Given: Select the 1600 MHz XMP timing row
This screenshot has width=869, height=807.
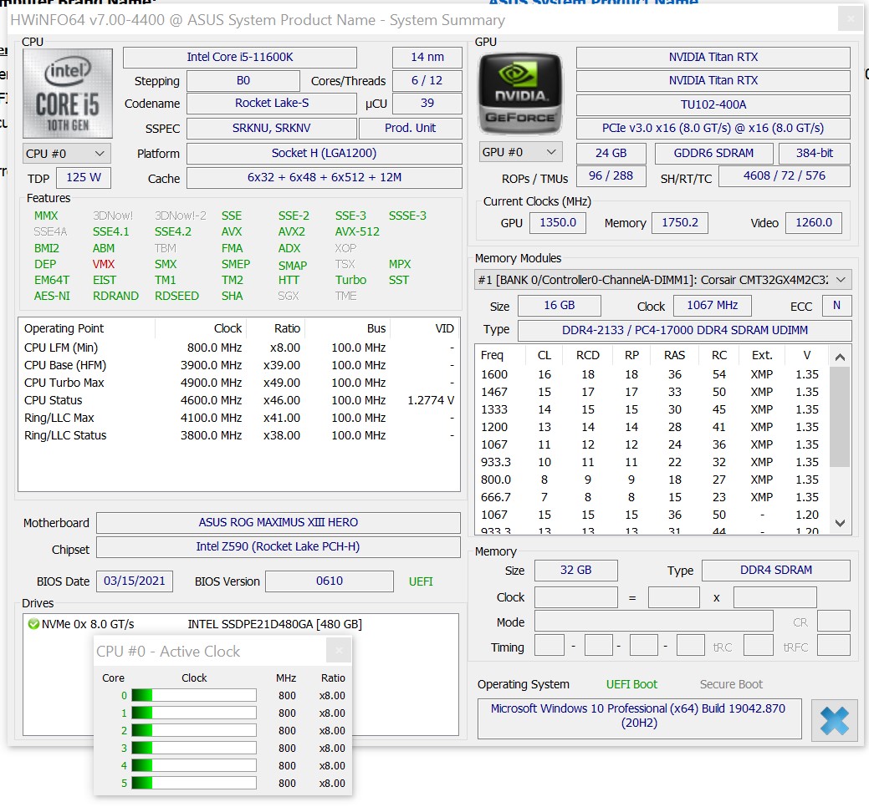Looking at the screenshot, I should tap(652, 374).
